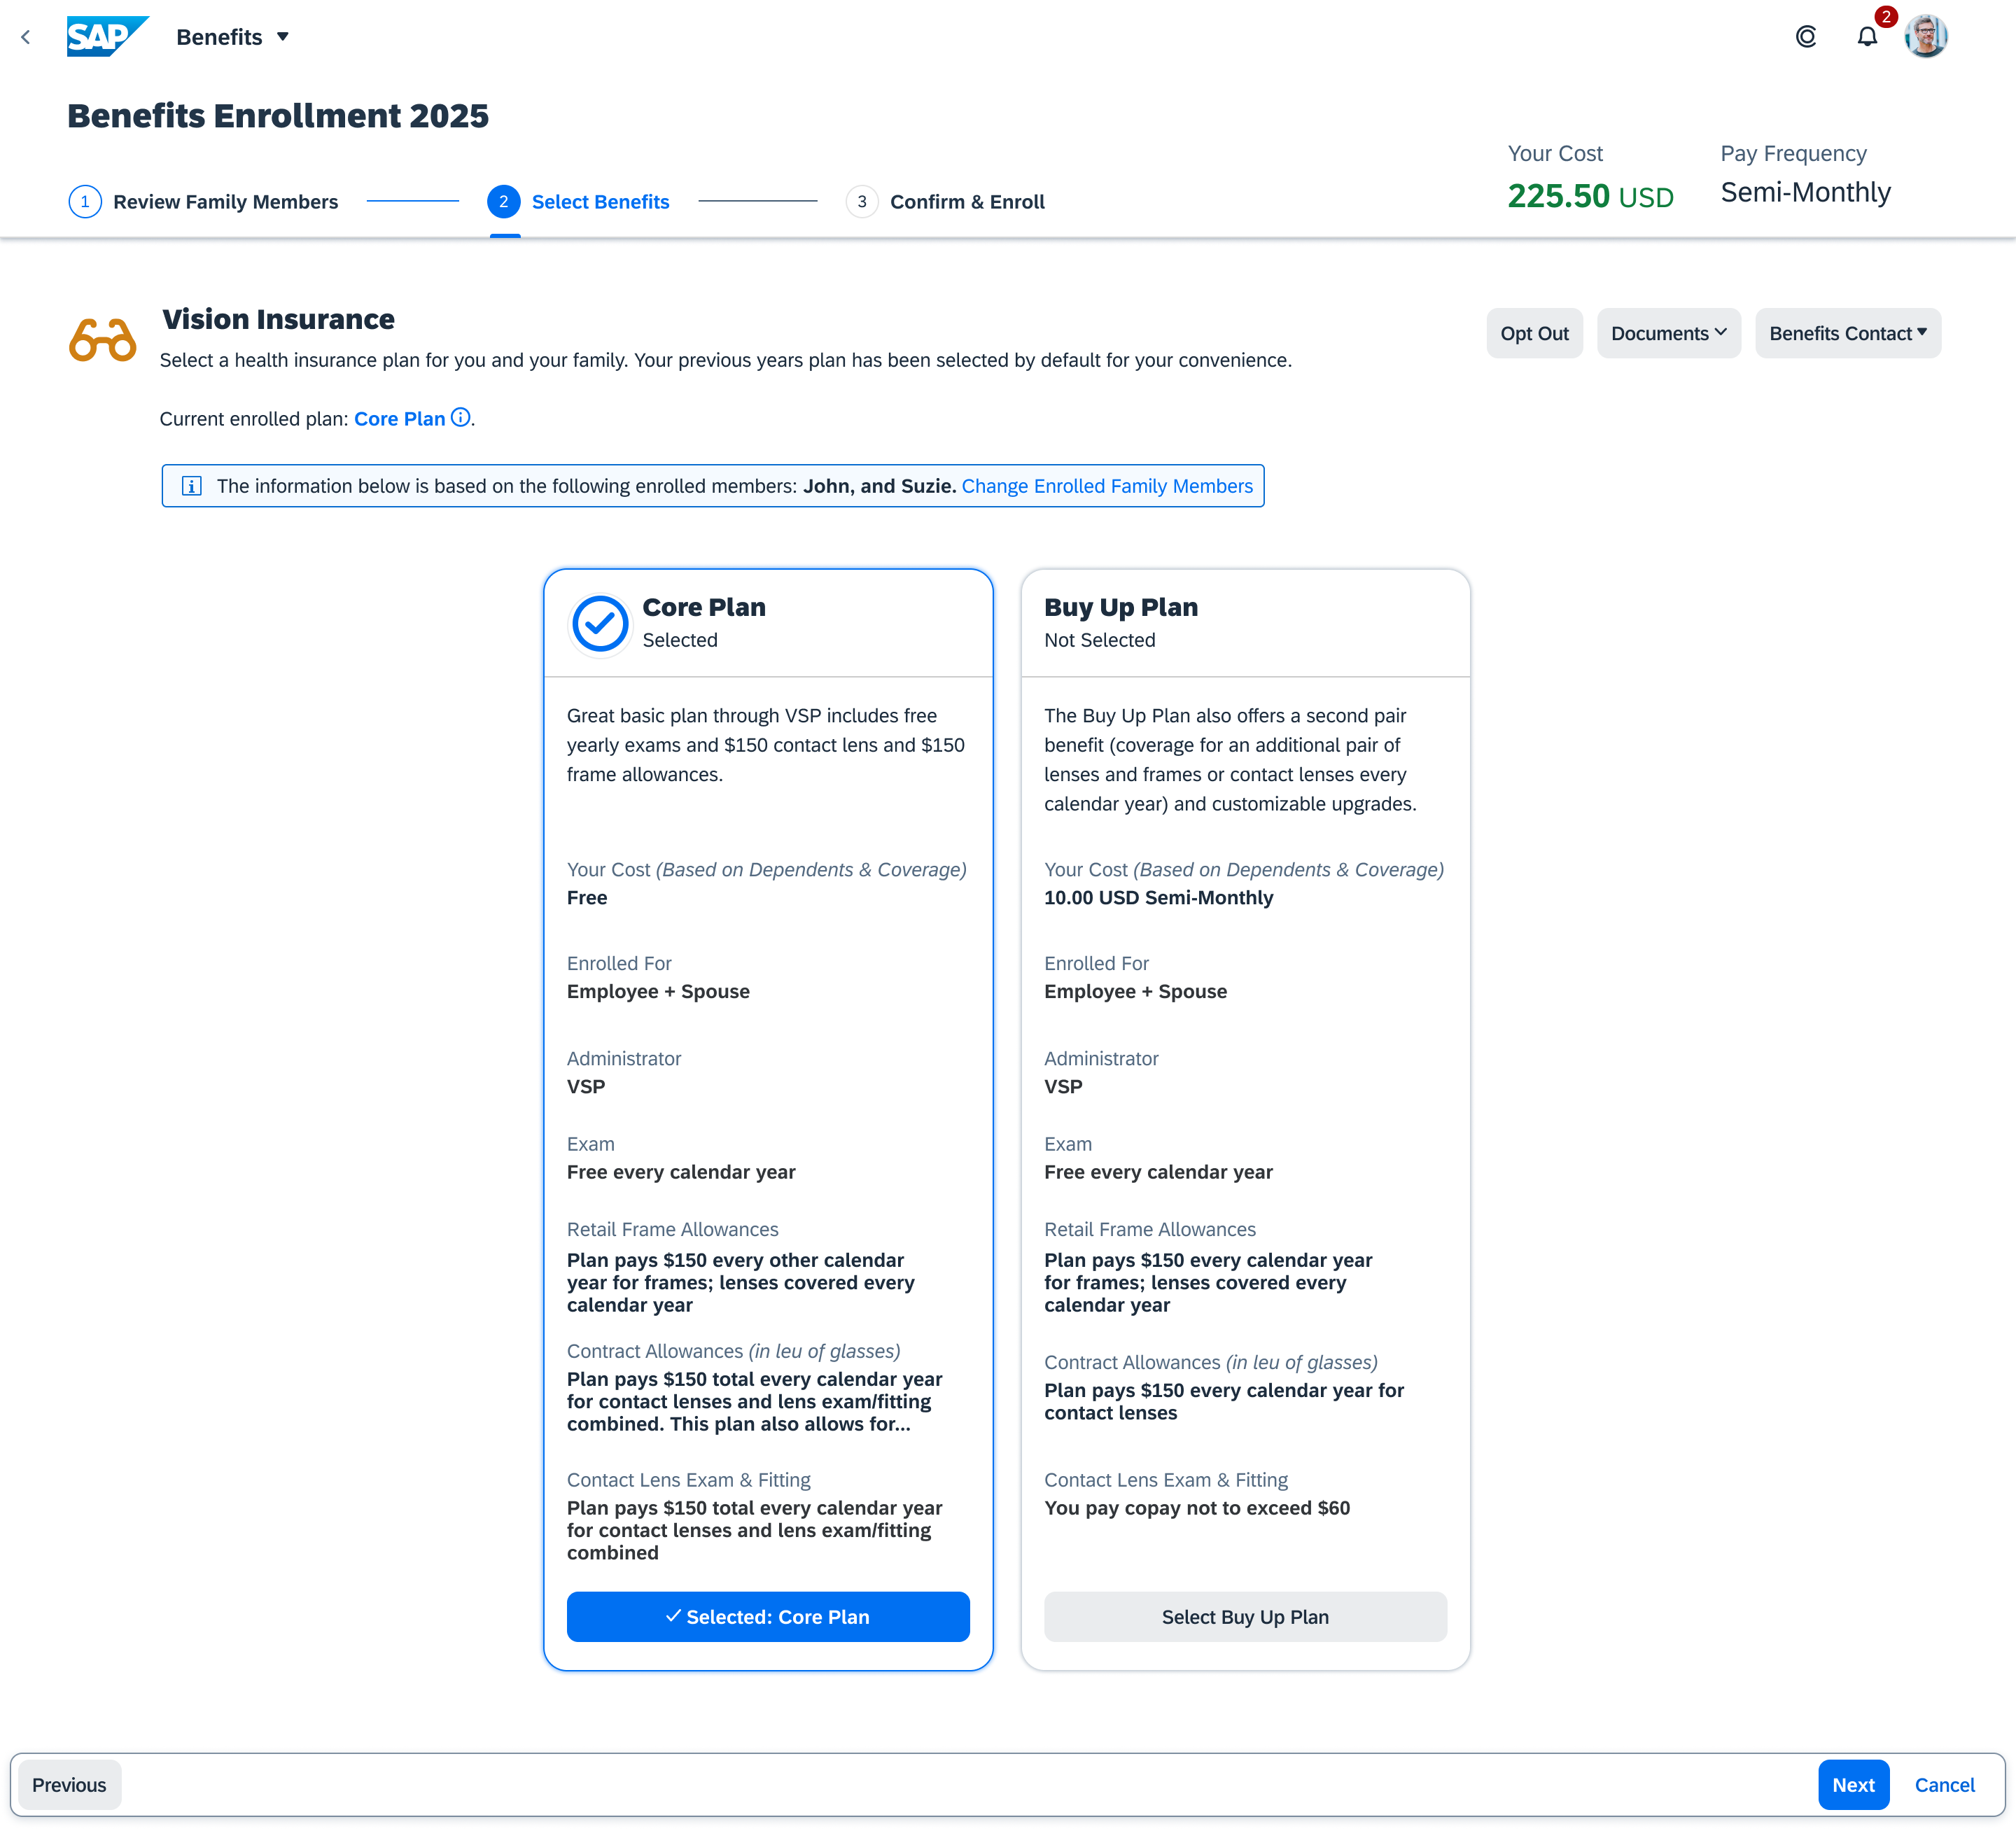Click the vision glasses icon
The width and height of the screenshot is (2016, 1831).
pos(102,340)
